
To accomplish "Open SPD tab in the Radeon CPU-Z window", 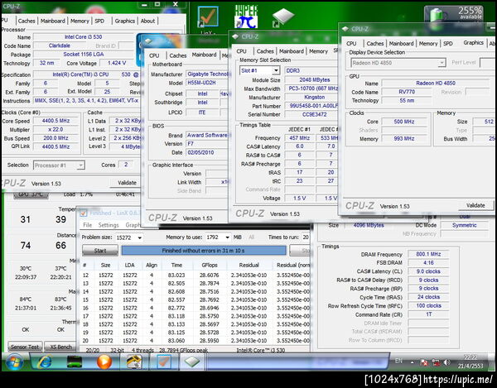I will pyautogui.click(x=447, y=43).
